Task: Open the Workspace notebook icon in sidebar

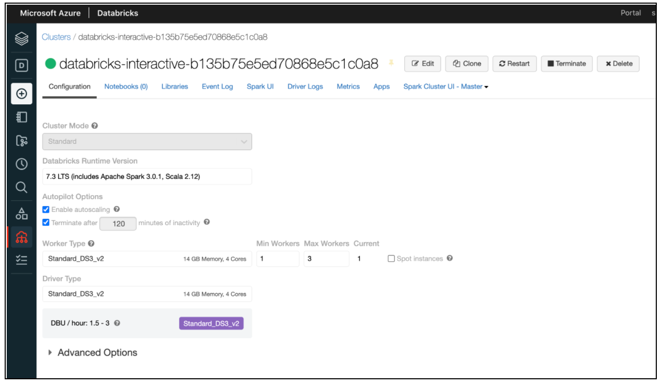Action: pyautogui.click(x=21, y=117)
